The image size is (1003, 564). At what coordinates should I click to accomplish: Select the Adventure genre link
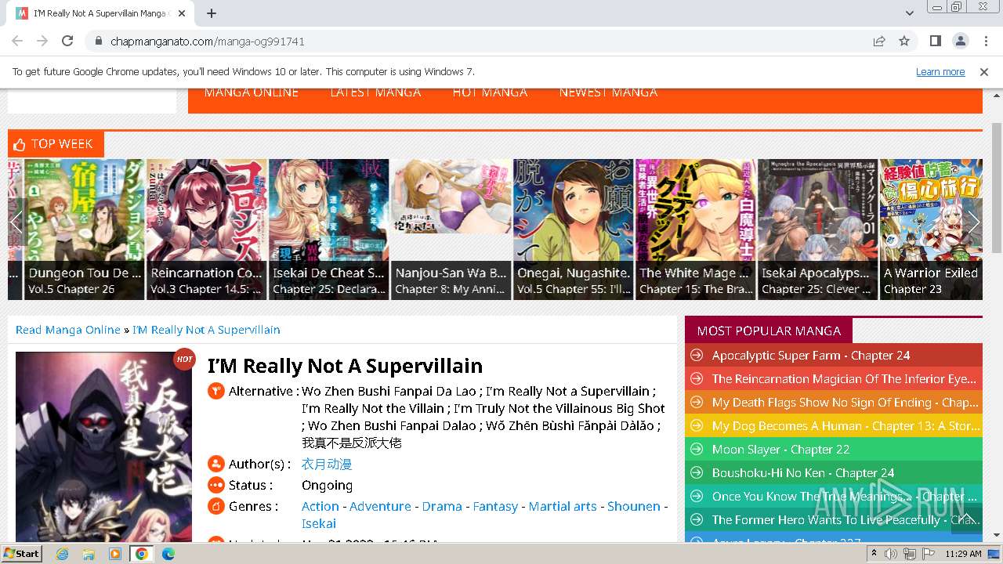[x=380, y=506]
